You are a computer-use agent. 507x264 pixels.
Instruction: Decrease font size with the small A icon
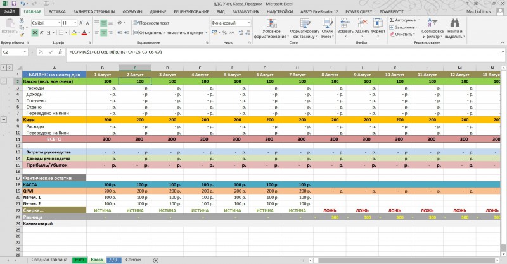[87, 23]
